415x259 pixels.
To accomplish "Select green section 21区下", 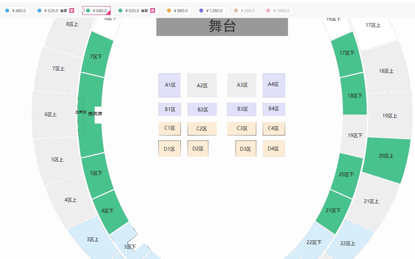I will pos(334,211).
